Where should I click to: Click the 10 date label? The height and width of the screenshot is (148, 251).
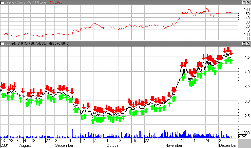click(x=70, y=141)
